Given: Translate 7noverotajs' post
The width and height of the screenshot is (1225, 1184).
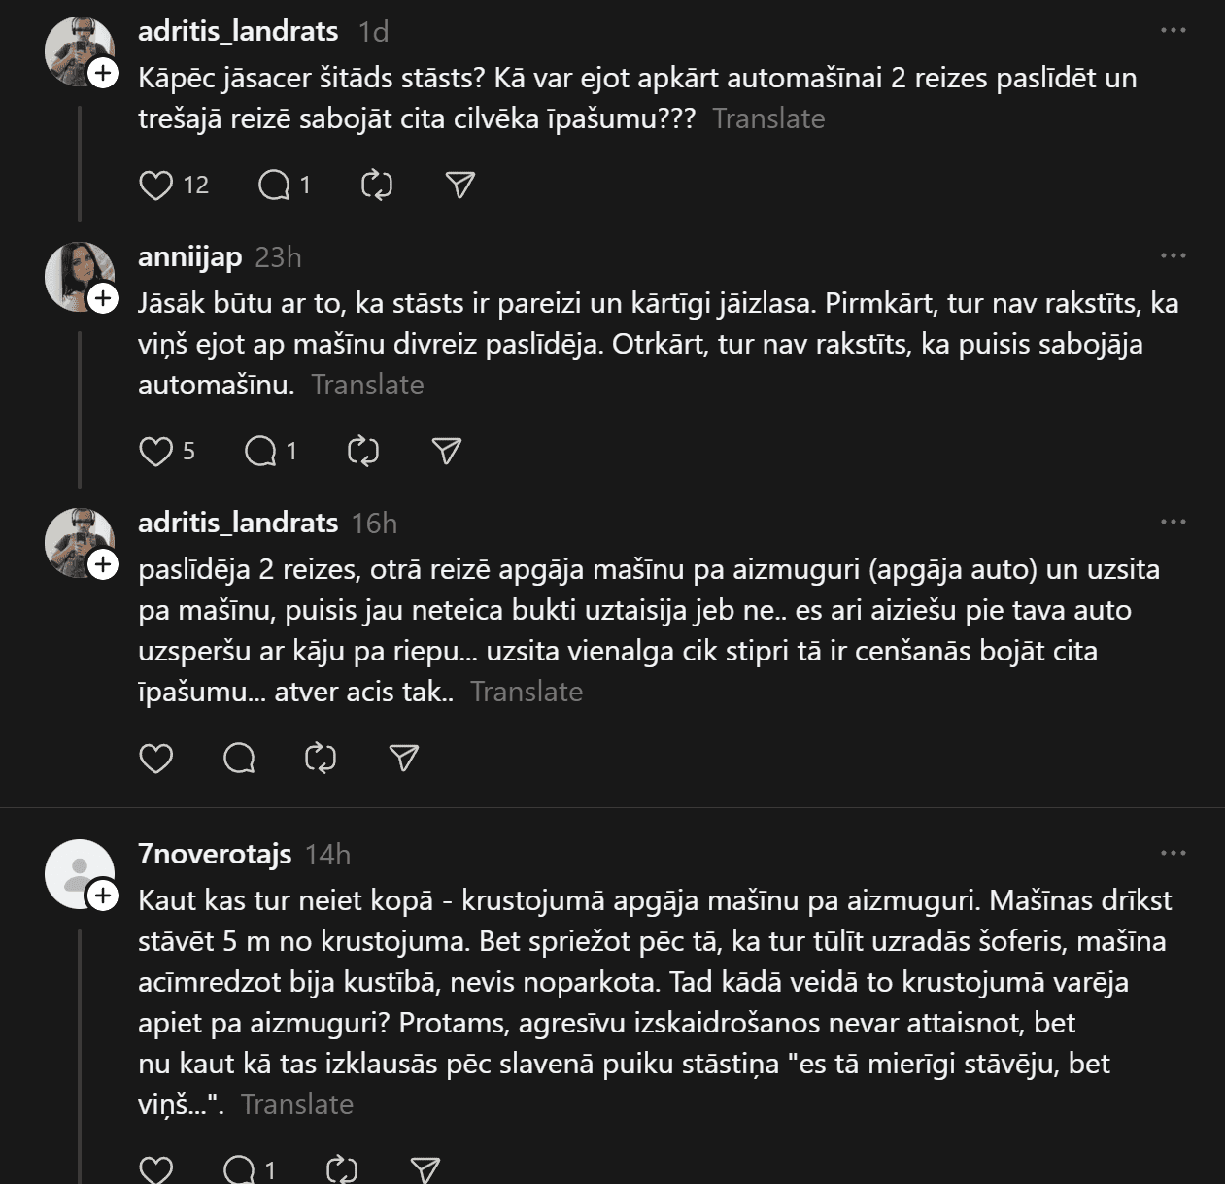Looking at the screenshot, I should point(296,1104).
